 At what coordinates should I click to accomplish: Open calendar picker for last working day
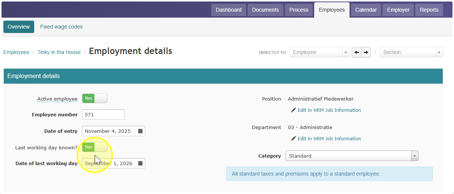click(x=140, y=164)
